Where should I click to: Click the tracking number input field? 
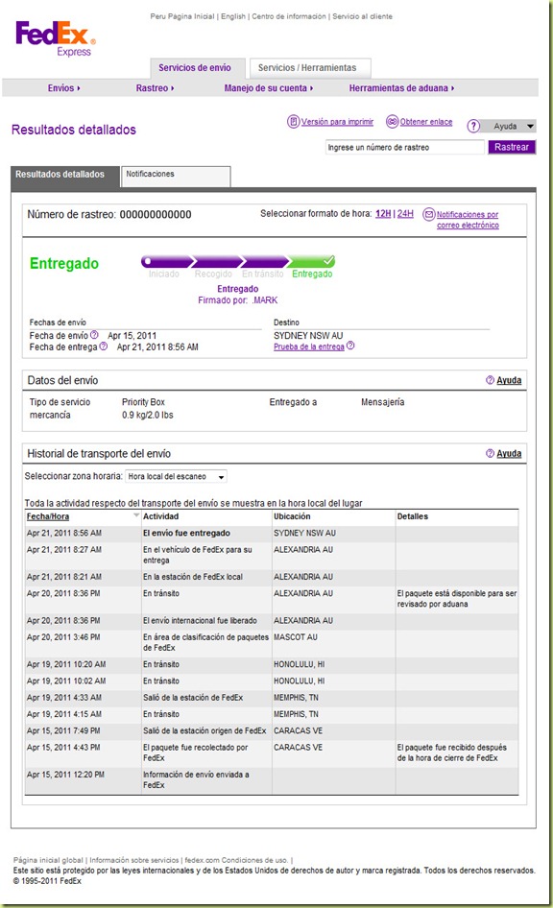pyautogui.click(x=405, y=147)
